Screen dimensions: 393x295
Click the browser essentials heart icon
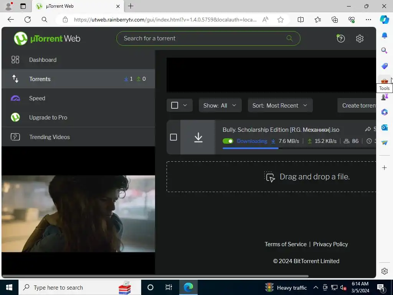point(352,20)
